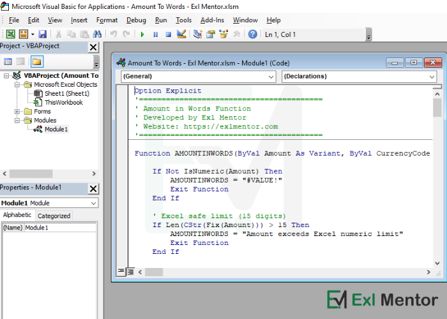
Task: Click the Copy icon in toolbar
Action: (x=71, y=34)
